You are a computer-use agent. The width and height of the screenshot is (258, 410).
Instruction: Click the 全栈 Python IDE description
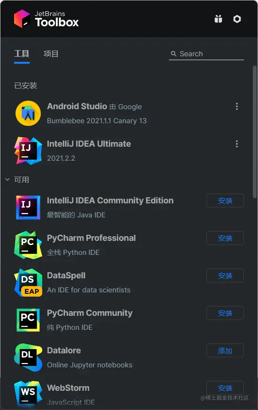click(x=73, y=253)
